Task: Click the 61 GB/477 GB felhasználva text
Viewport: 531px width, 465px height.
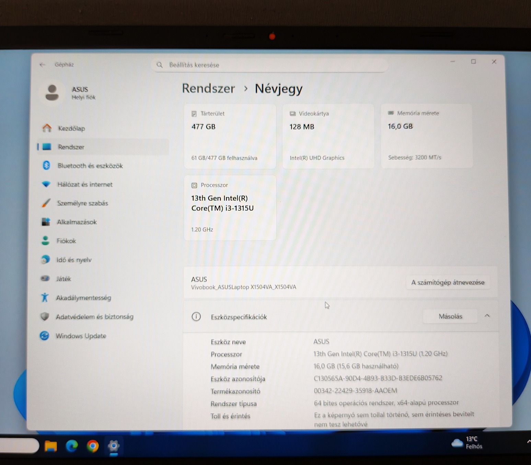Action: pyautogui.click(x=224, y=158)
